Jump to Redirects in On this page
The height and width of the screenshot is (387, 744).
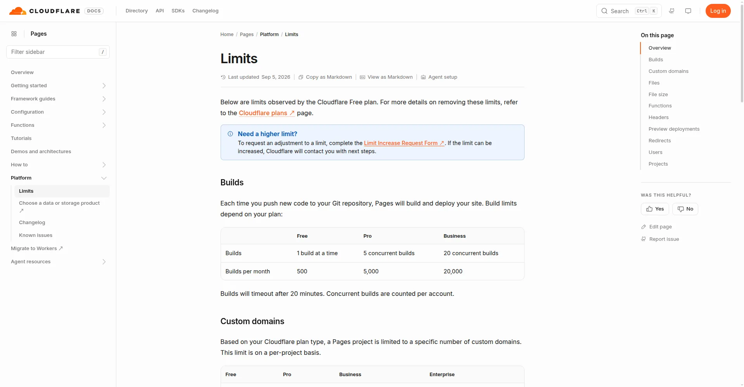(659, 141)
